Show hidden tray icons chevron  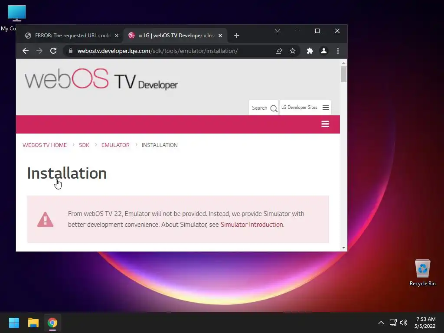(381, 323)
